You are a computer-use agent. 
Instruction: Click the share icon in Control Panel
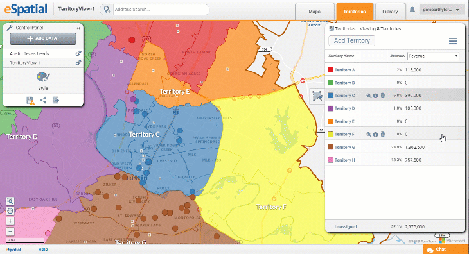(x=43, y=100)
